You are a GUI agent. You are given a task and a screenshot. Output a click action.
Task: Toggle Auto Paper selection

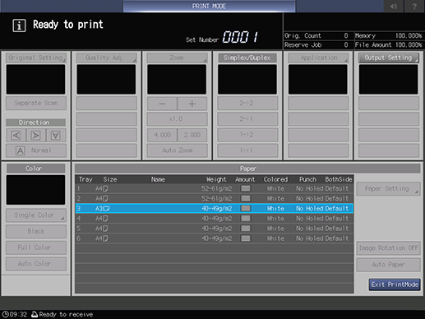[388, 265]
